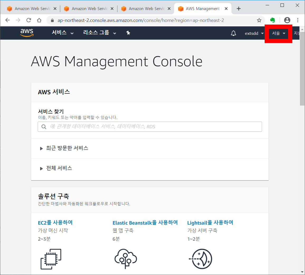Minimize the browser window
Screen dimensions: 305x275
click(268, 5)
